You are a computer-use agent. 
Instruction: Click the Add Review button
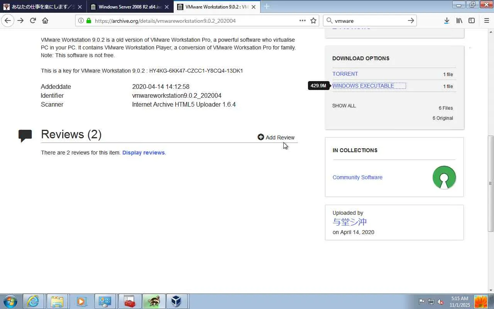click(276, 138)
